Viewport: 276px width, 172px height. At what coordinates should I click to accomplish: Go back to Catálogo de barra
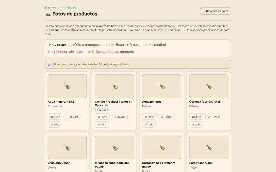pos(215,11)
